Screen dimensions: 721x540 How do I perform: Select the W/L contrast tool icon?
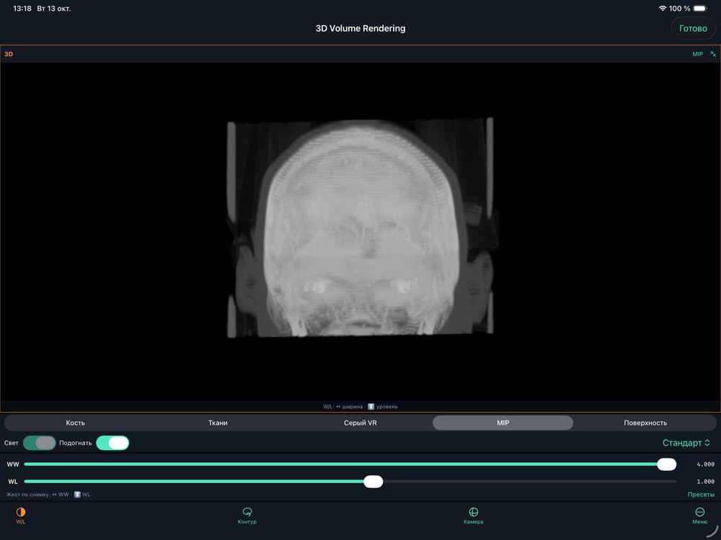coord(21,512)
